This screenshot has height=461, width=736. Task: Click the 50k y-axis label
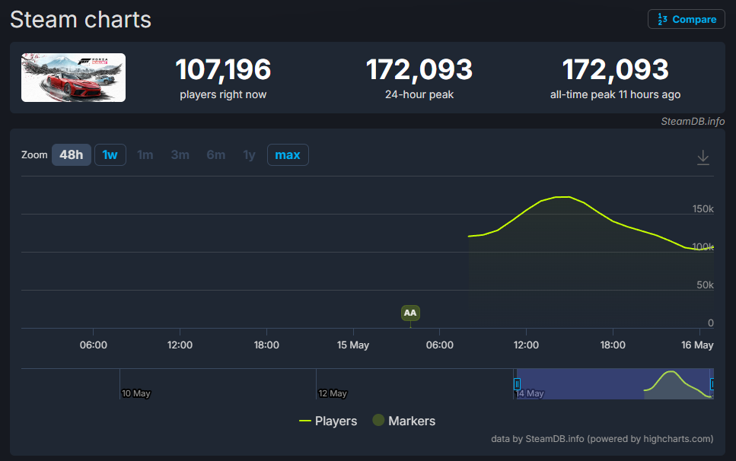705,285
